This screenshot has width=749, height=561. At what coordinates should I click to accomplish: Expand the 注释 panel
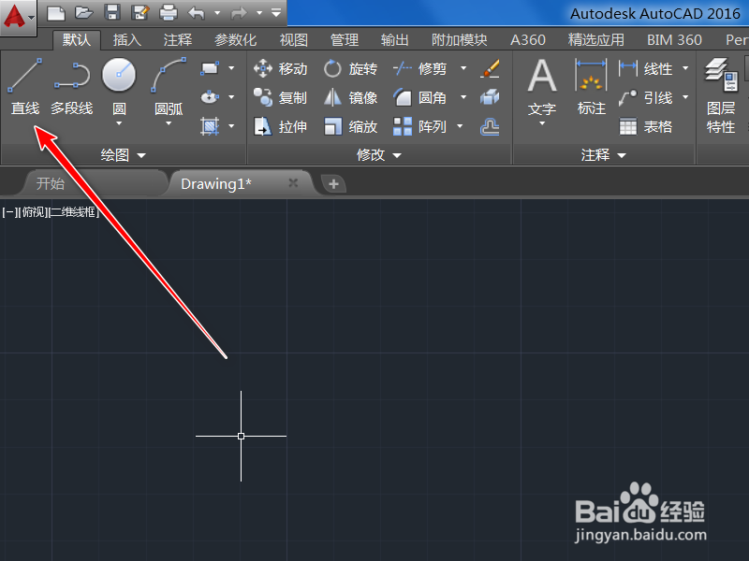[x=603, y=155]
